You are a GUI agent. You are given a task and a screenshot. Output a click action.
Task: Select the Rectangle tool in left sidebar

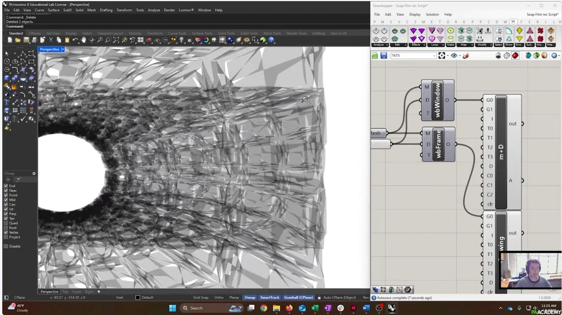tap(32, 61)
